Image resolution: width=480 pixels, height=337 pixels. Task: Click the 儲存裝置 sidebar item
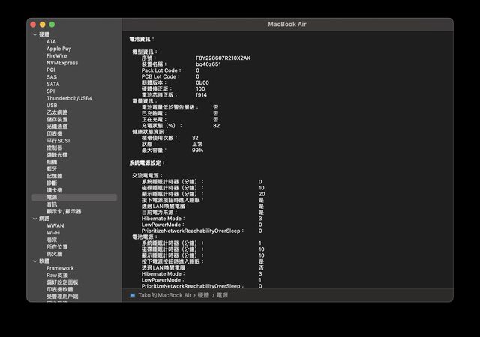[x=56, y=120]
